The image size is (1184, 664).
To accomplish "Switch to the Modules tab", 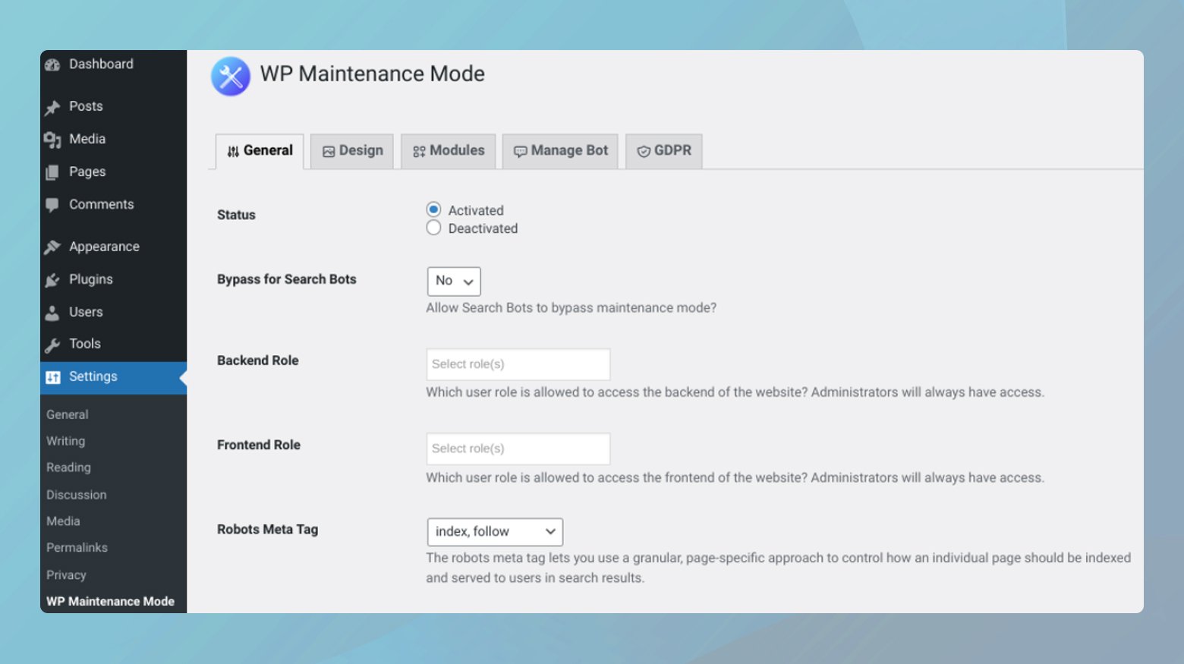I will click(x=449, y=151).
